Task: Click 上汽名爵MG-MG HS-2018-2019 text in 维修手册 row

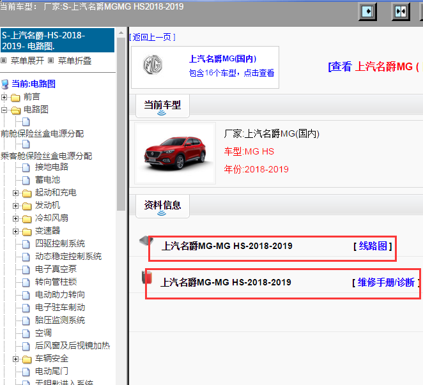Action: (x=226, y=282)
